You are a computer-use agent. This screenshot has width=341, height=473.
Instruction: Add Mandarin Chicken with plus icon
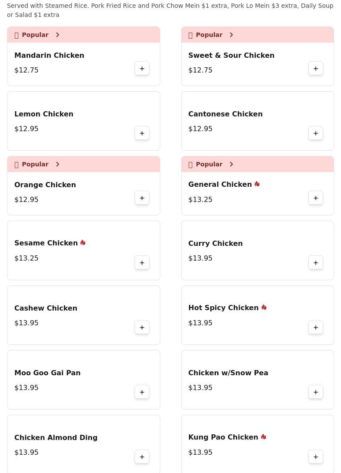pos(142,69)
